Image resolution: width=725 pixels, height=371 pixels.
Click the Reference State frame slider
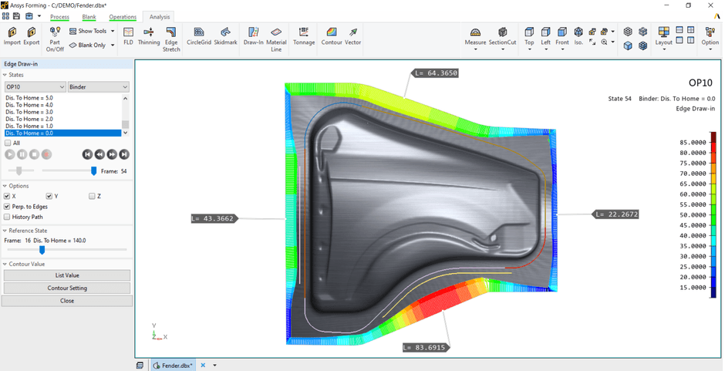point(42,250)
